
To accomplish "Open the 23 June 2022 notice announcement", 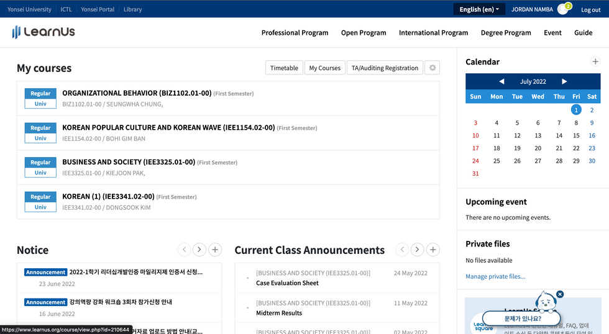I will [x=136, y=272].
